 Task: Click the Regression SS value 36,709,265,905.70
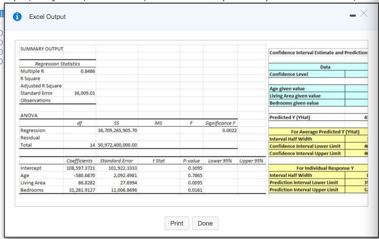[x=117, y=130]
